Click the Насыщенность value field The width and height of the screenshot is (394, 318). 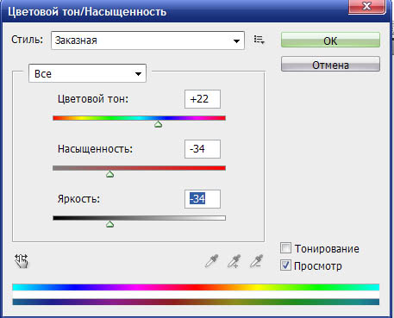point(203,149)
